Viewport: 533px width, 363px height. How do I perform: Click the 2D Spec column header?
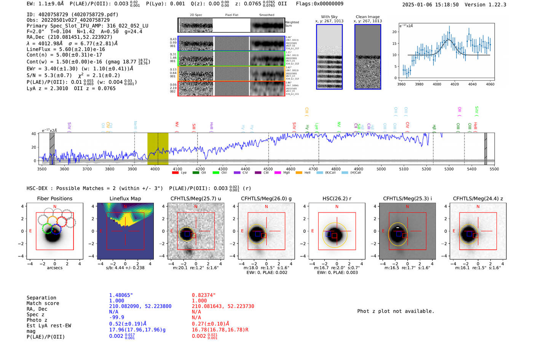click(196, 15)
